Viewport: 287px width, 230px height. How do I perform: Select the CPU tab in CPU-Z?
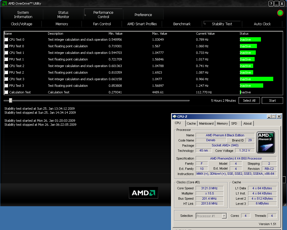(x=178, y=123)
